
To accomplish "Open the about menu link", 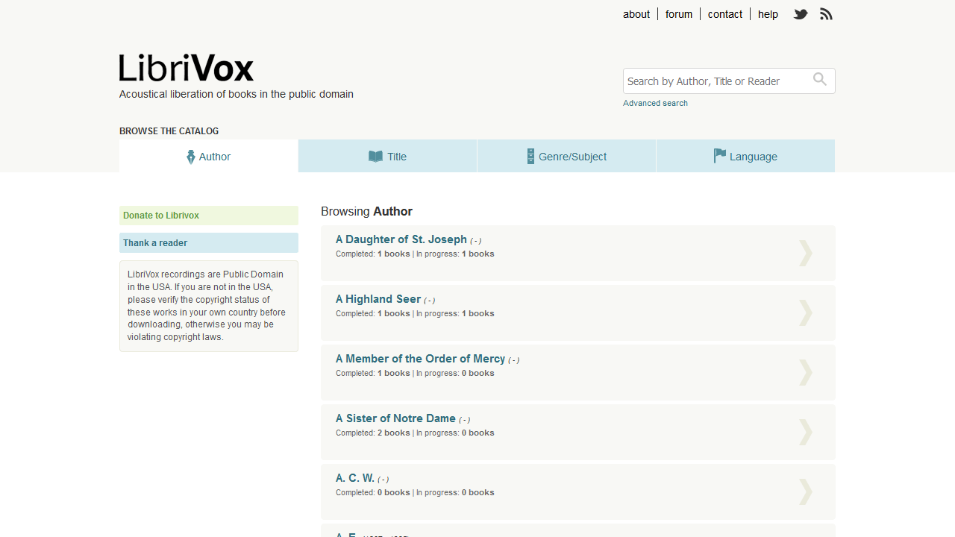I will (x=636, y=14).
